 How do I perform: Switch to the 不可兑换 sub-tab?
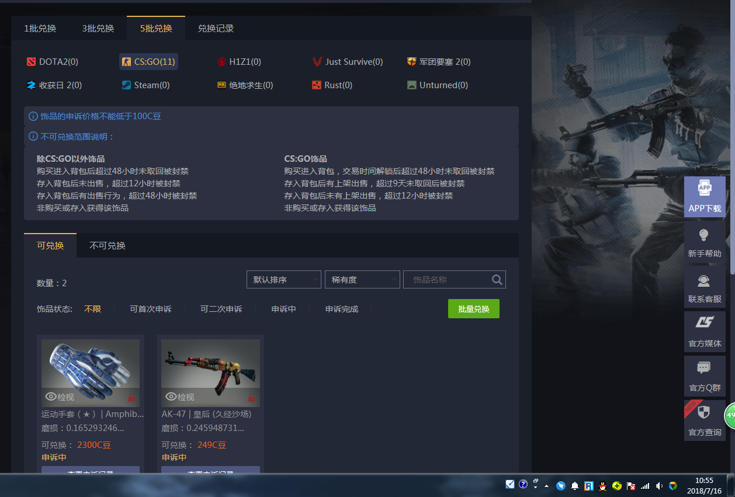[108, 245]
